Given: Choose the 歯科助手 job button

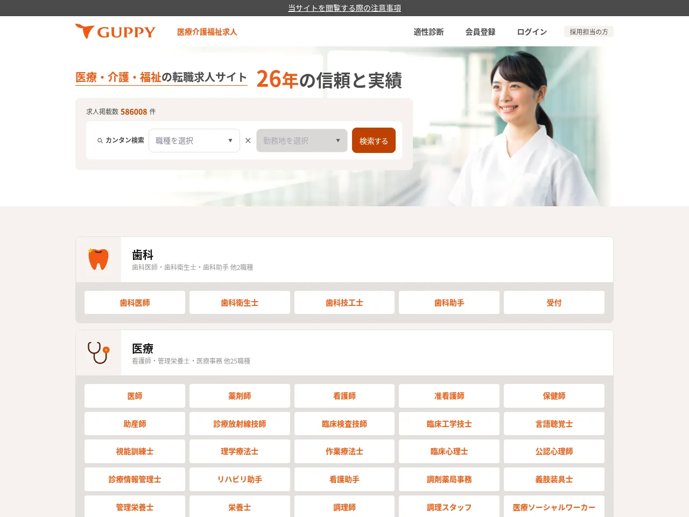Looking at the screenshot, I should (449, 303).
